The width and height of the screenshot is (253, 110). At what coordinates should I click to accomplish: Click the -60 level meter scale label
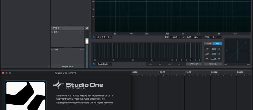pos(94,60)
